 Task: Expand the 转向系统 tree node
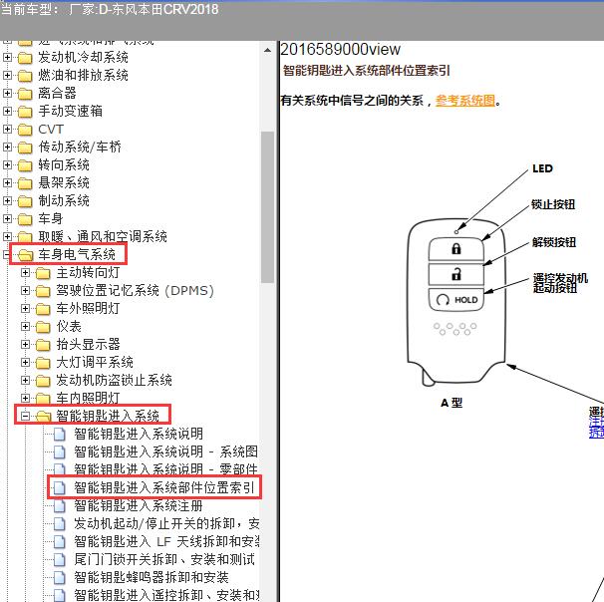point(7,164)
